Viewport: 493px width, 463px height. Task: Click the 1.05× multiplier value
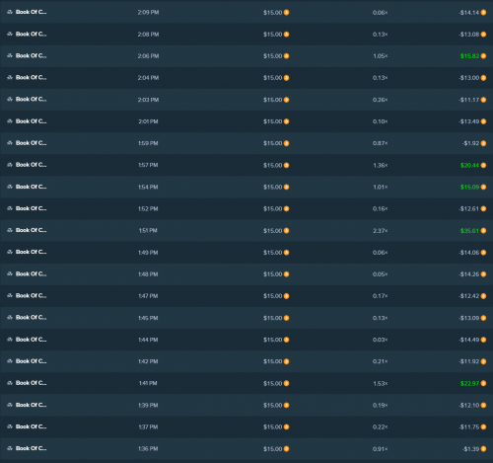coord(381,56)
